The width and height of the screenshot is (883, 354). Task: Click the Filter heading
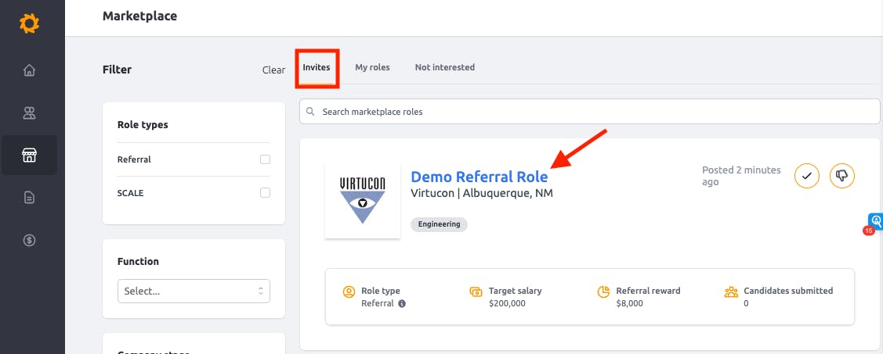(x=118, y=70)
